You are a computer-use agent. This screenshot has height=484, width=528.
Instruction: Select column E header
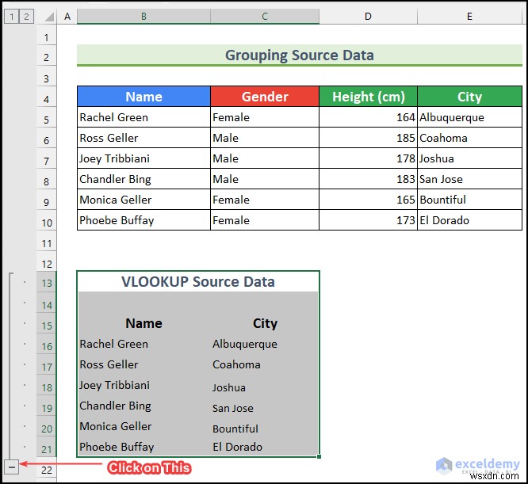click(470, 16)
